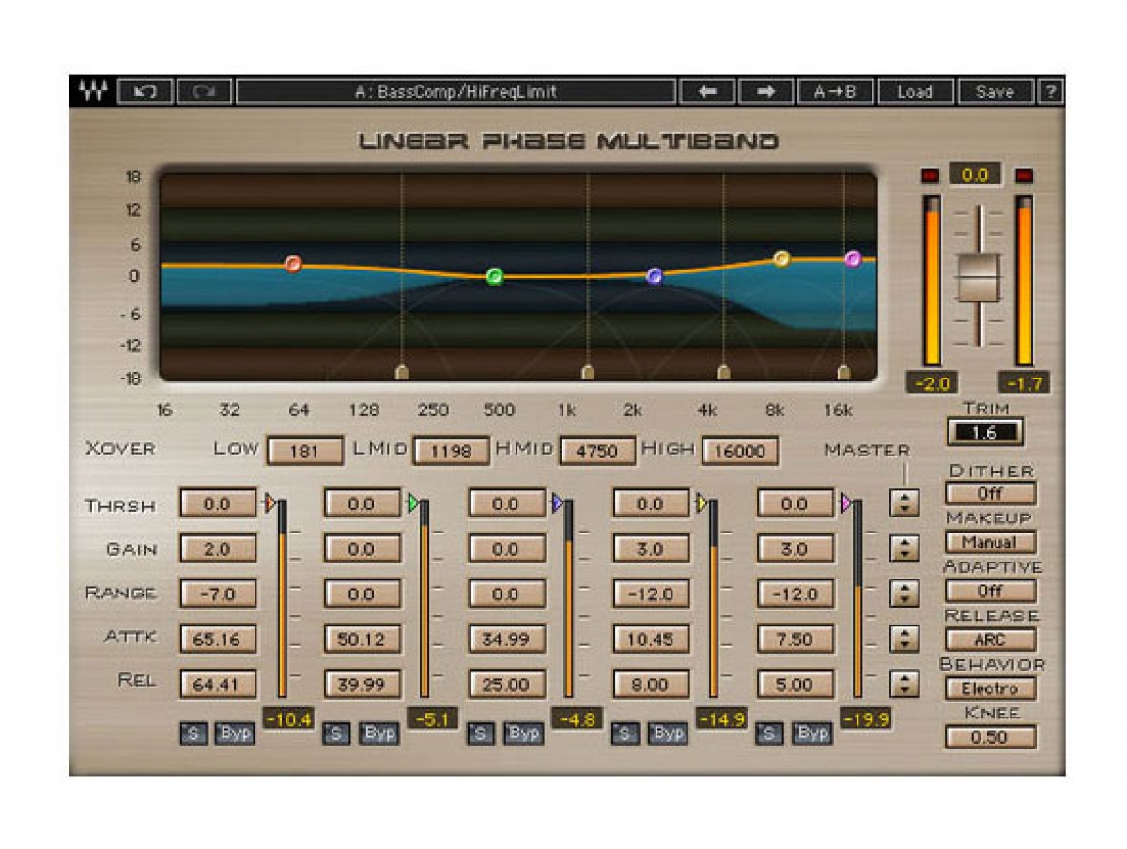Click the orange threshold arrow of the first band

[x=270, y=504]
